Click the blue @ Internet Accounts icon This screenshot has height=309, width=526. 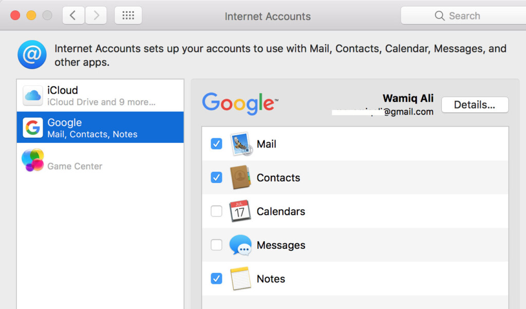click(x=32, y=54)
